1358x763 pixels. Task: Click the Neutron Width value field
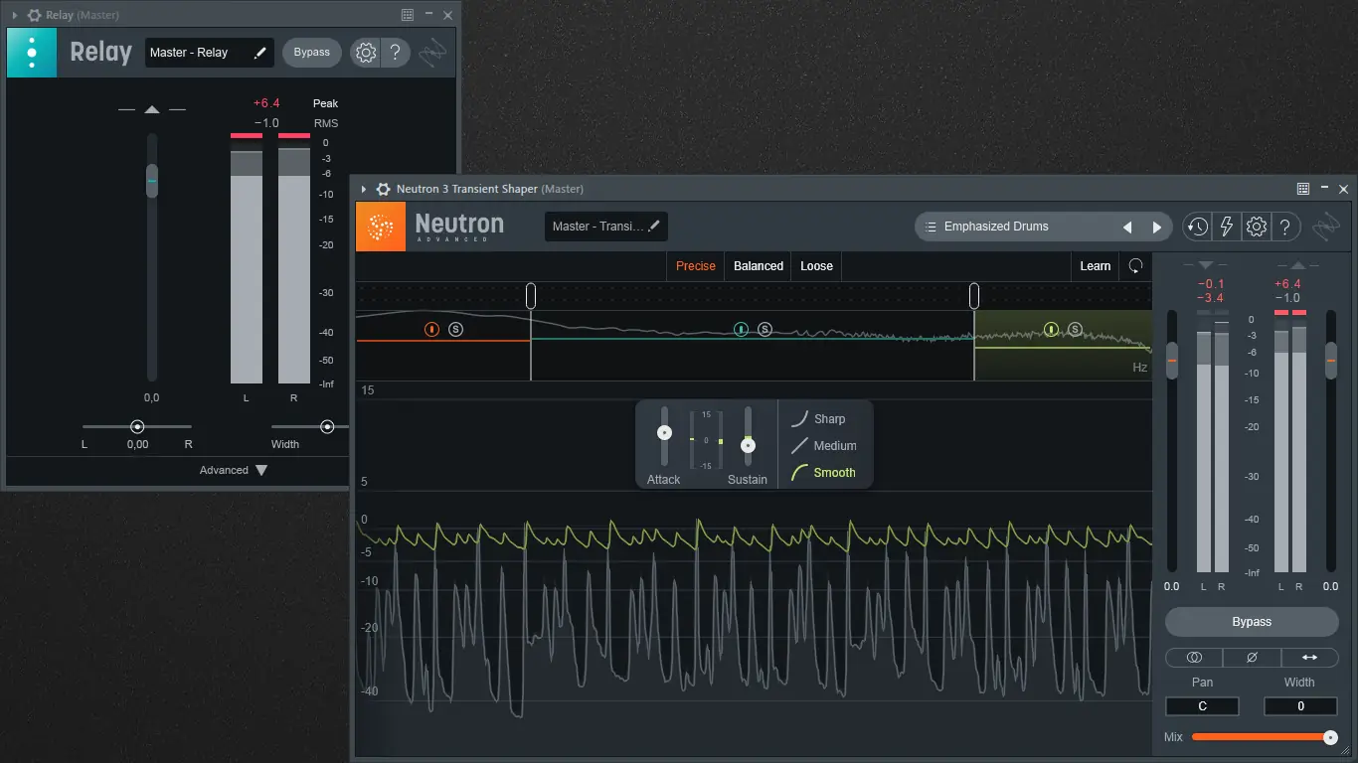pyautogui.click(x=1300, y=706)
